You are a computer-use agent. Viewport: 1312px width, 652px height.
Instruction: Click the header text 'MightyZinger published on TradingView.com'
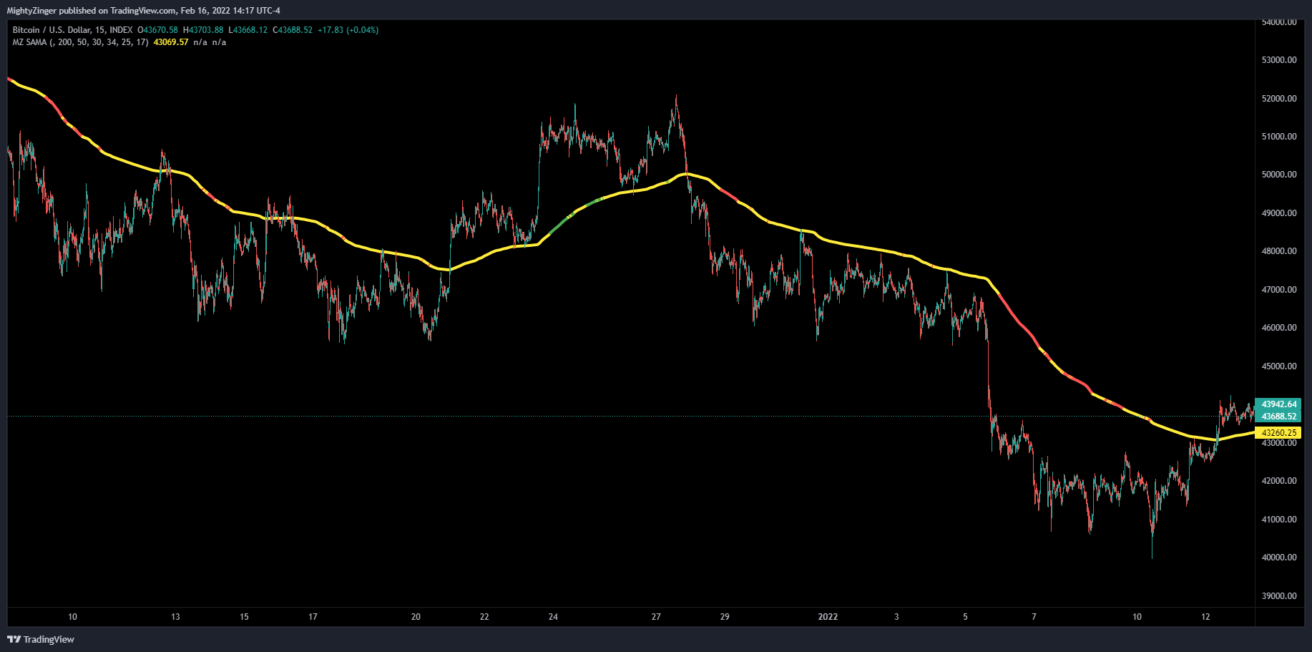coord(91,11)
